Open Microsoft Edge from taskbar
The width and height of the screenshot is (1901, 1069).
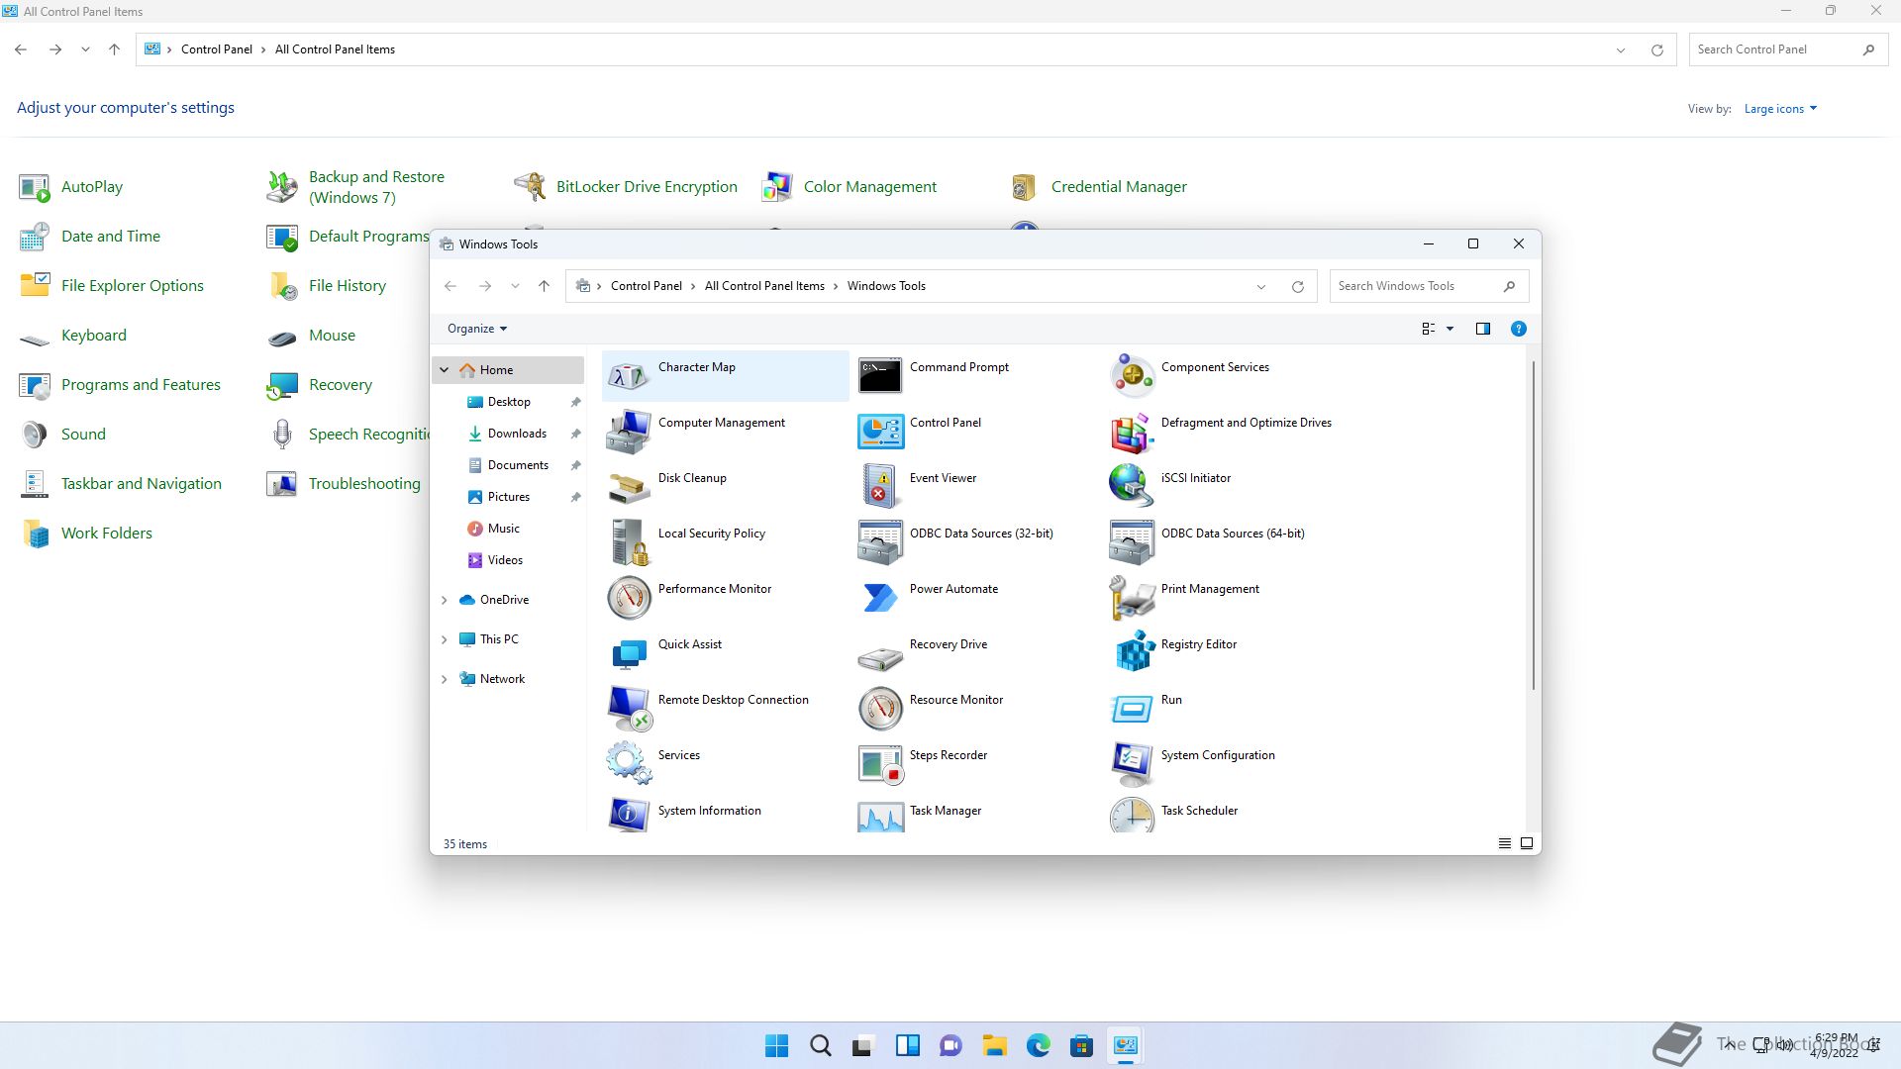tap(1038, 1045)
